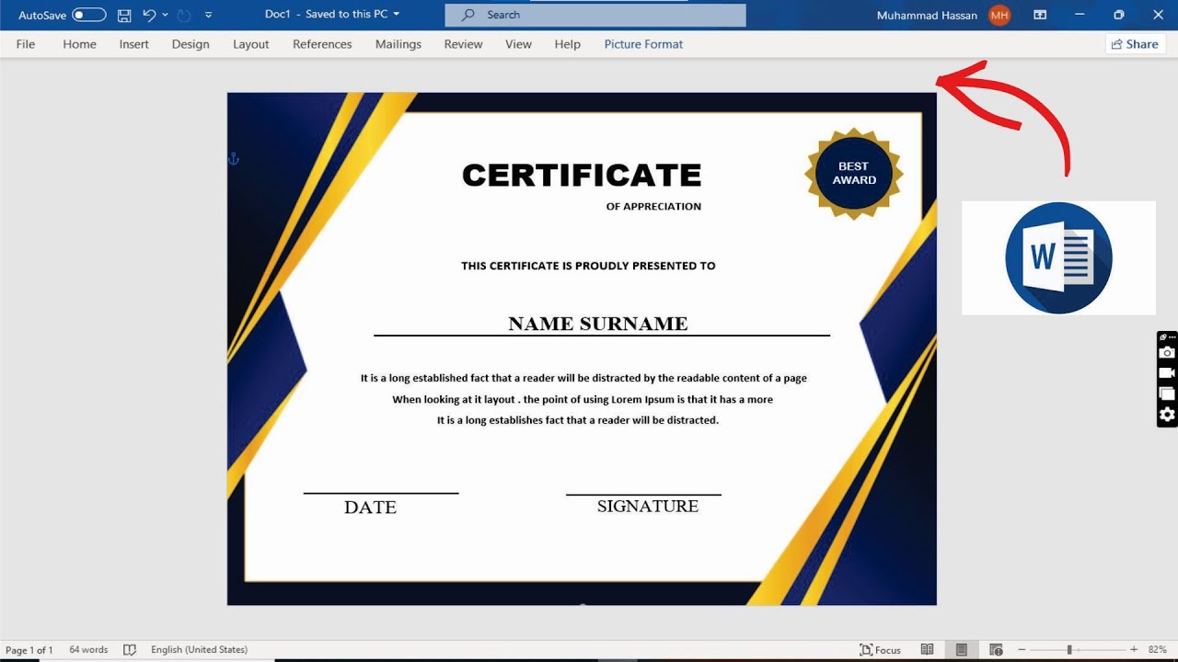Click 'English (United States)' language indicator
The width and height of the screenshot is (1178, 662).
tap(199, 650)
